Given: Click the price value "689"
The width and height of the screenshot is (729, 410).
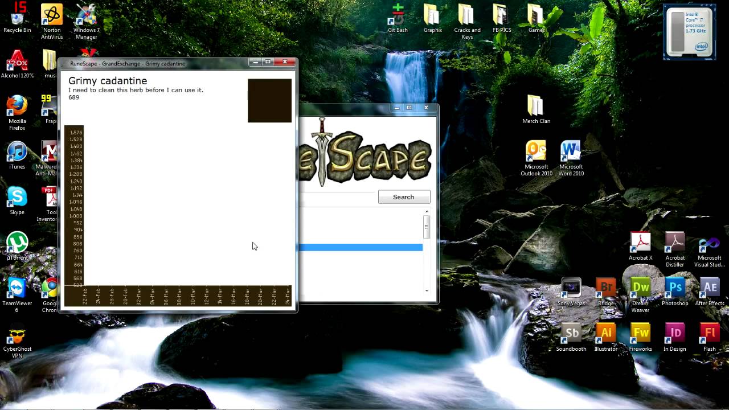Looking at the screenshot, I should [x=73, y=97].
